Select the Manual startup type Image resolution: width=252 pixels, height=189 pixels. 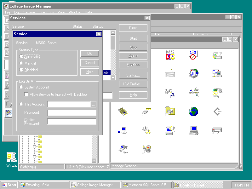coord(21,63)
